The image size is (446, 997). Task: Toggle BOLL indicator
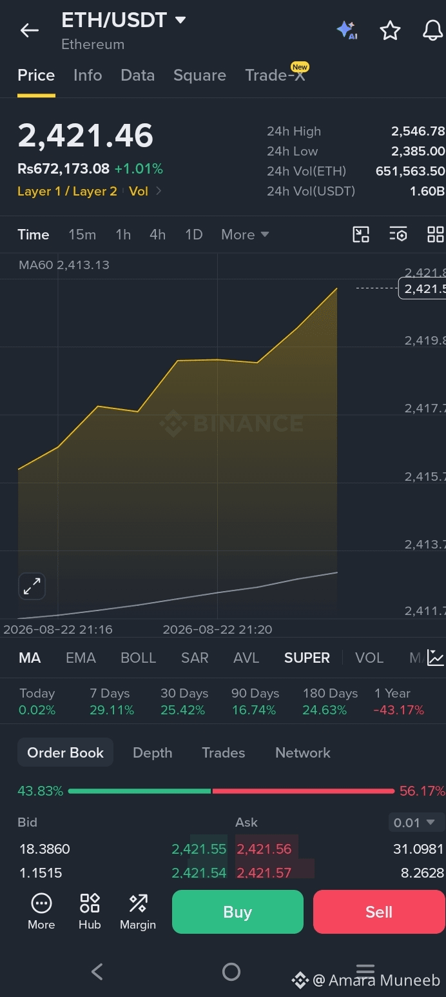[x=139, y=658]
